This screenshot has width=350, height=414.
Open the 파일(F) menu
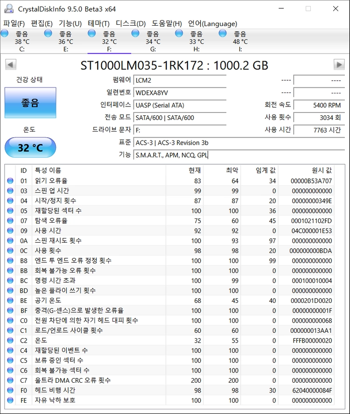click(14, 23)
